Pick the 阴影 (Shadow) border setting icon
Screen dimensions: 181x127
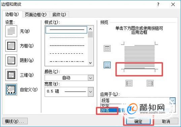click(x=11, y=60)
